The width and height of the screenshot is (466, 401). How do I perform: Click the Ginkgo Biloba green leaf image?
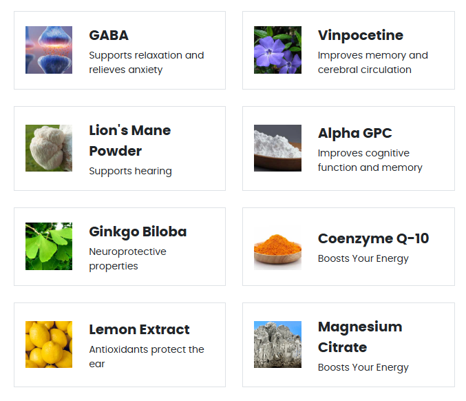coord(49,246)
